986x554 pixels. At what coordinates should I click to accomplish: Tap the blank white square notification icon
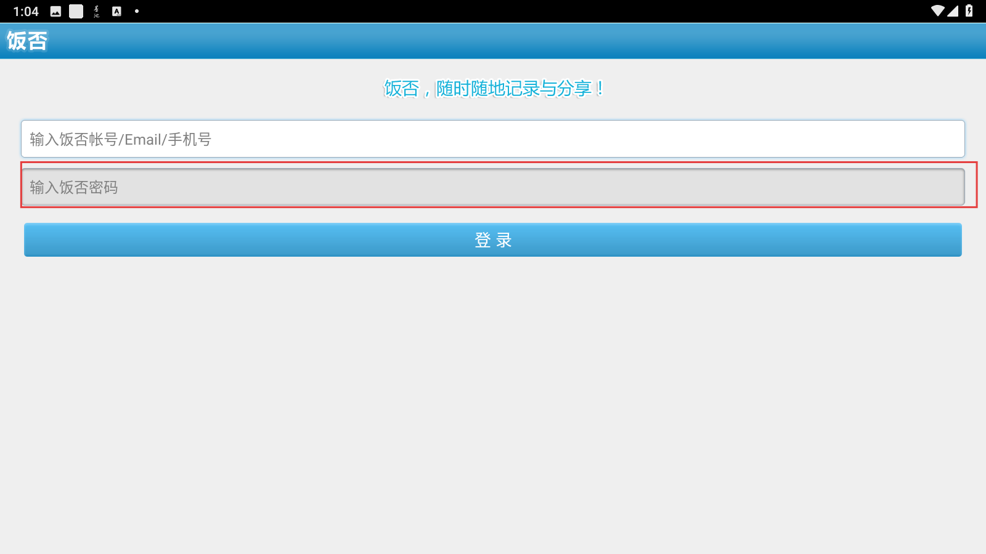tap(76, 11)
